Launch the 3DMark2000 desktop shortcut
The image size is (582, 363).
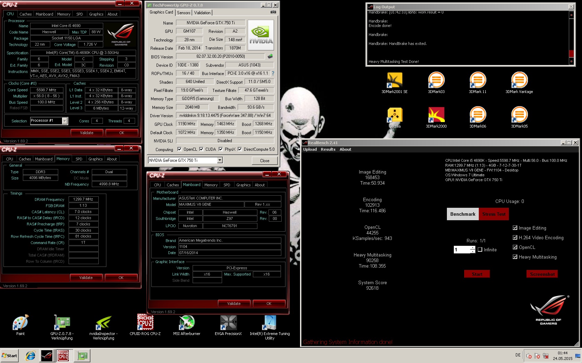coord(436,118)
